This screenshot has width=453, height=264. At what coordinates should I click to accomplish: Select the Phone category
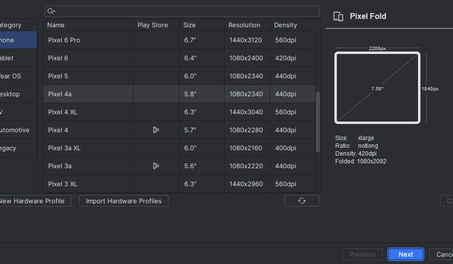click(x=18, y=40)
